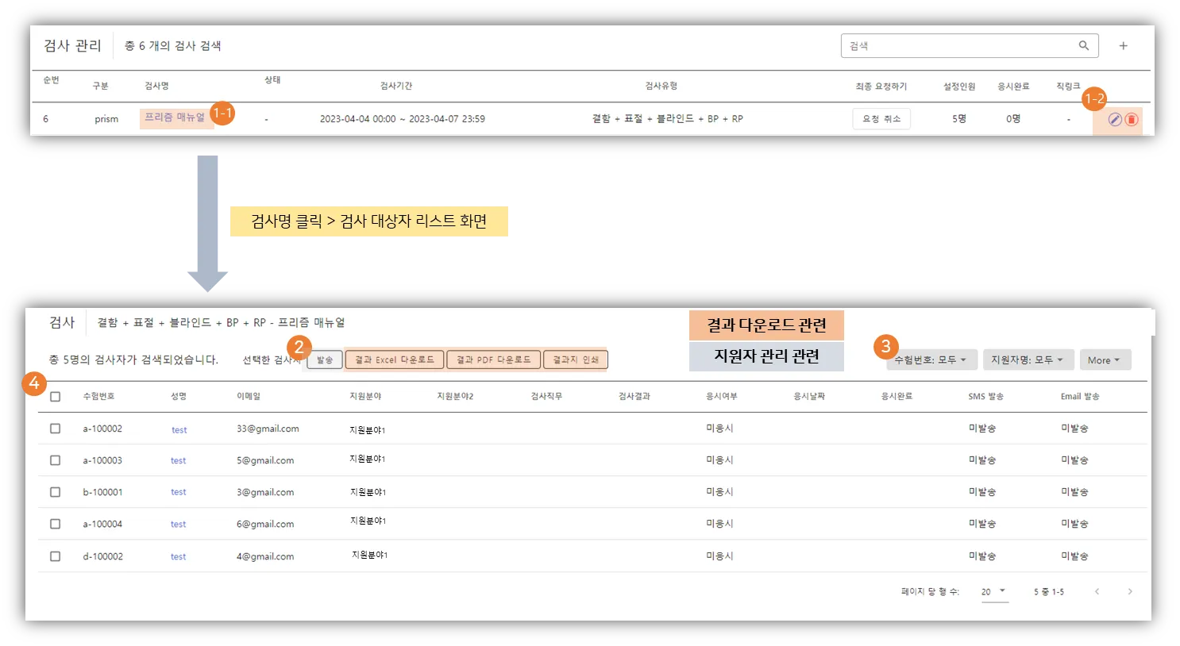Screen dimensions: 1180x646
Task: Download results via 결과 PDF 다운로드
Action: point(494,360)
